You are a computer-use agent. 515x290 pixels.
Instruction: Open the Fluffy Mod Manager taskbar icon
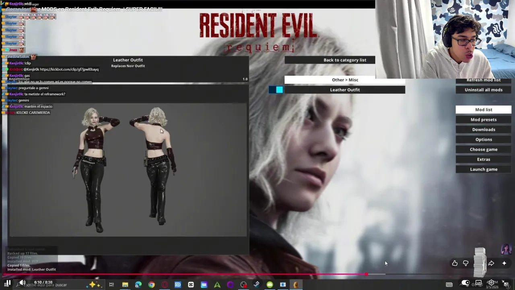coord(296,285)
